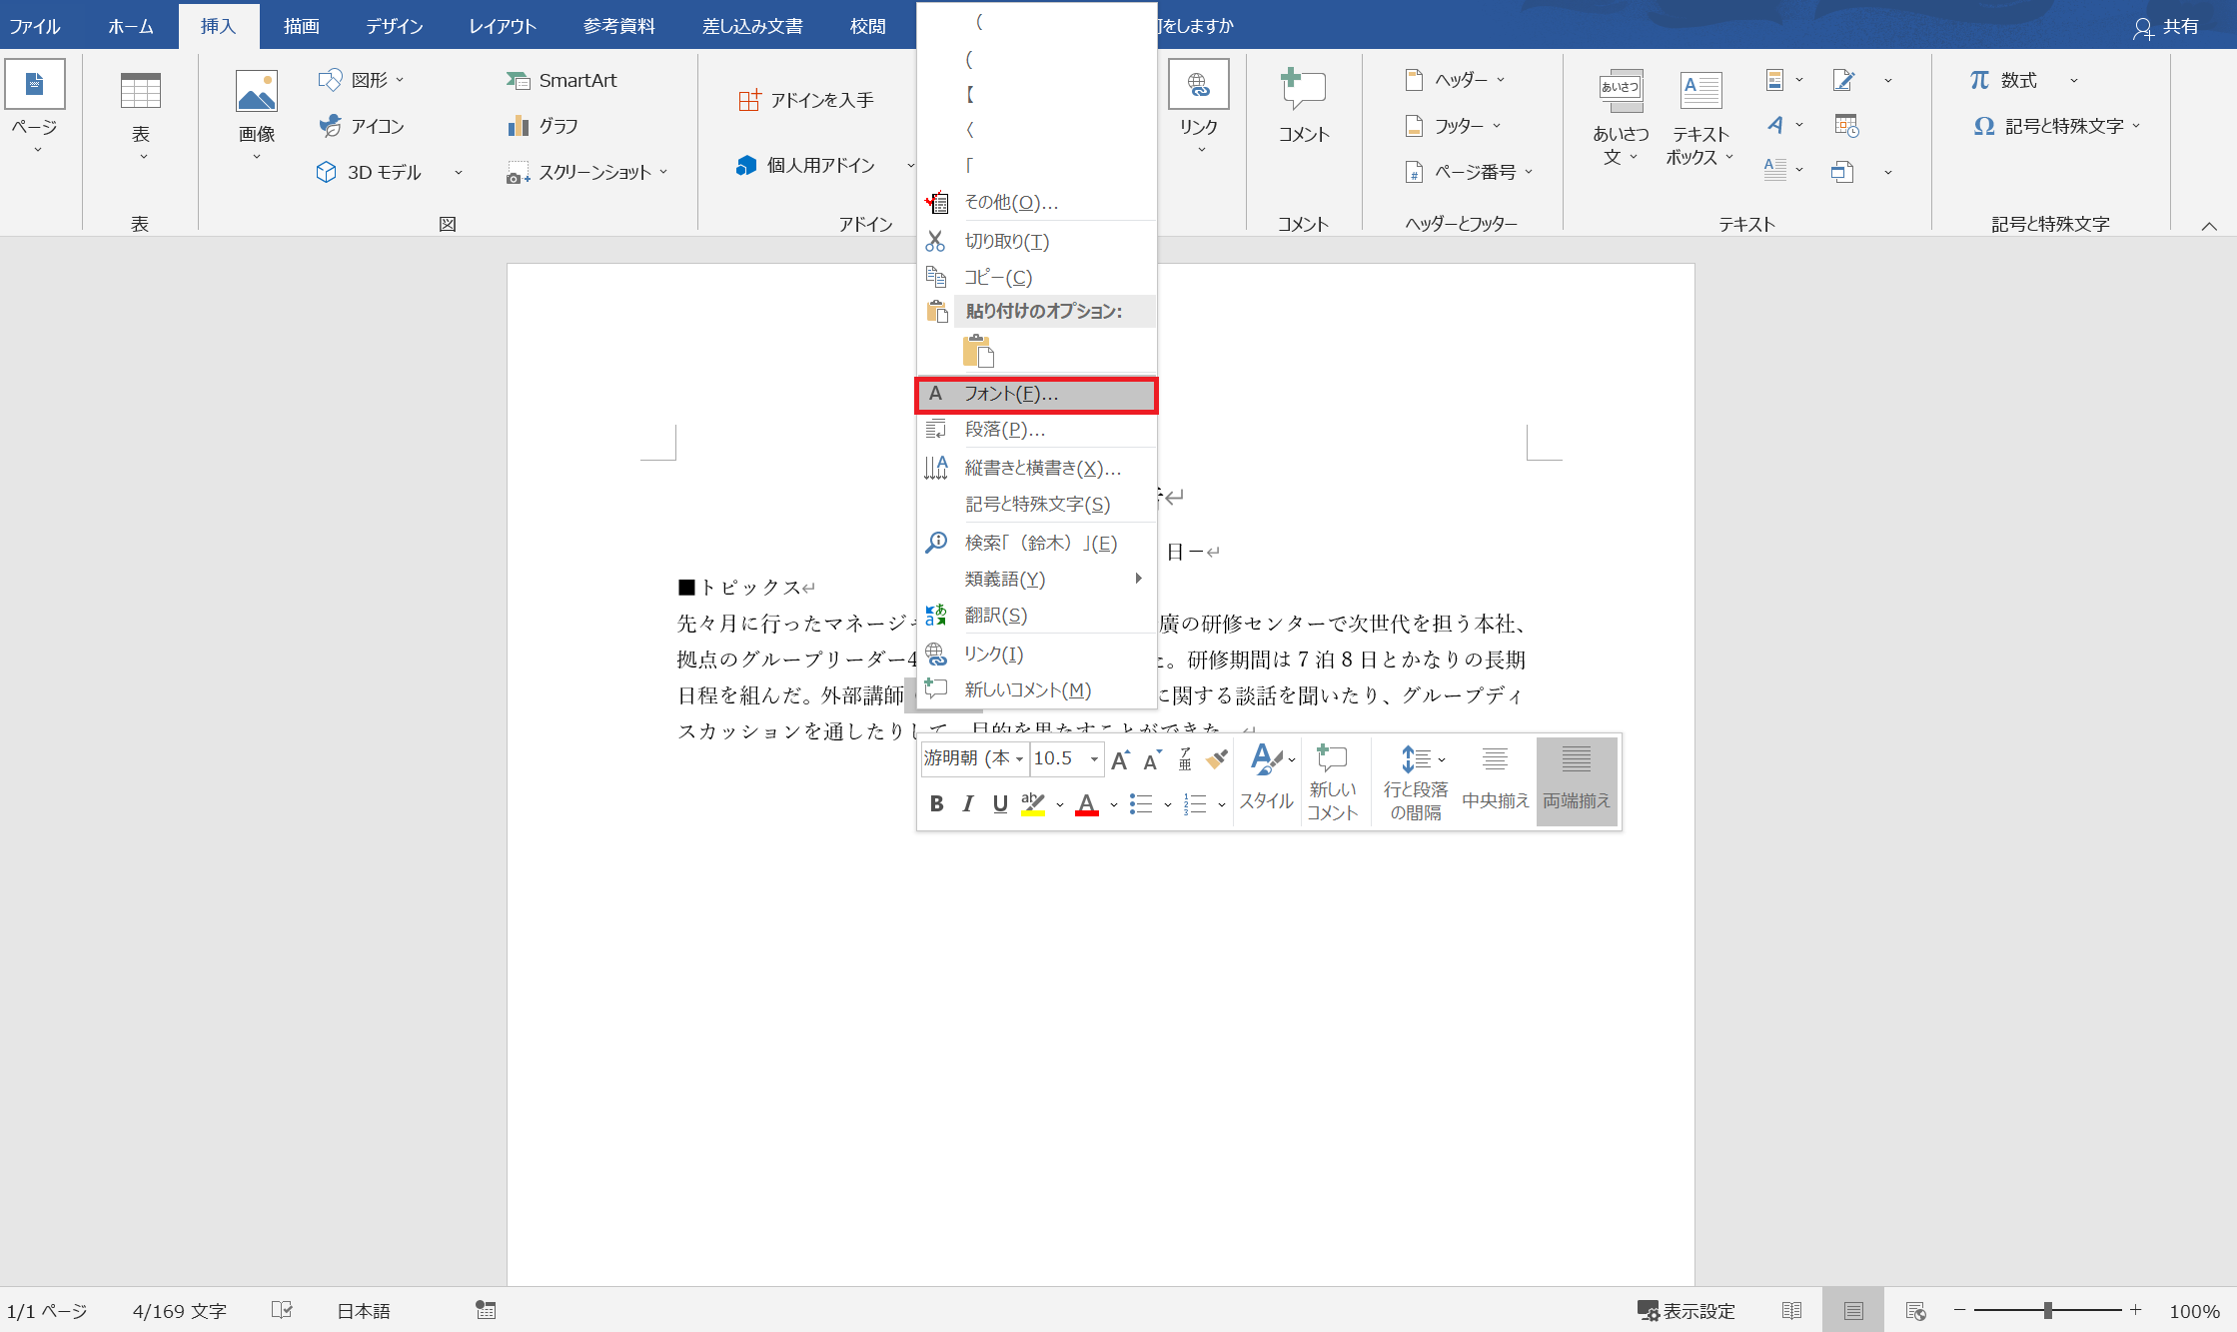2237x1332 pixels.
Task: Switch to Read Mode view
Action: tap(1791, 1311)
